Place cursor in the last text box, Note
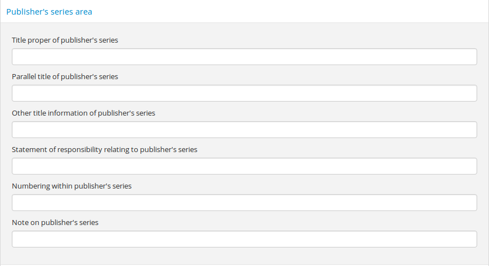Screen dimensions: 489x266 click(x=244, y=239)
